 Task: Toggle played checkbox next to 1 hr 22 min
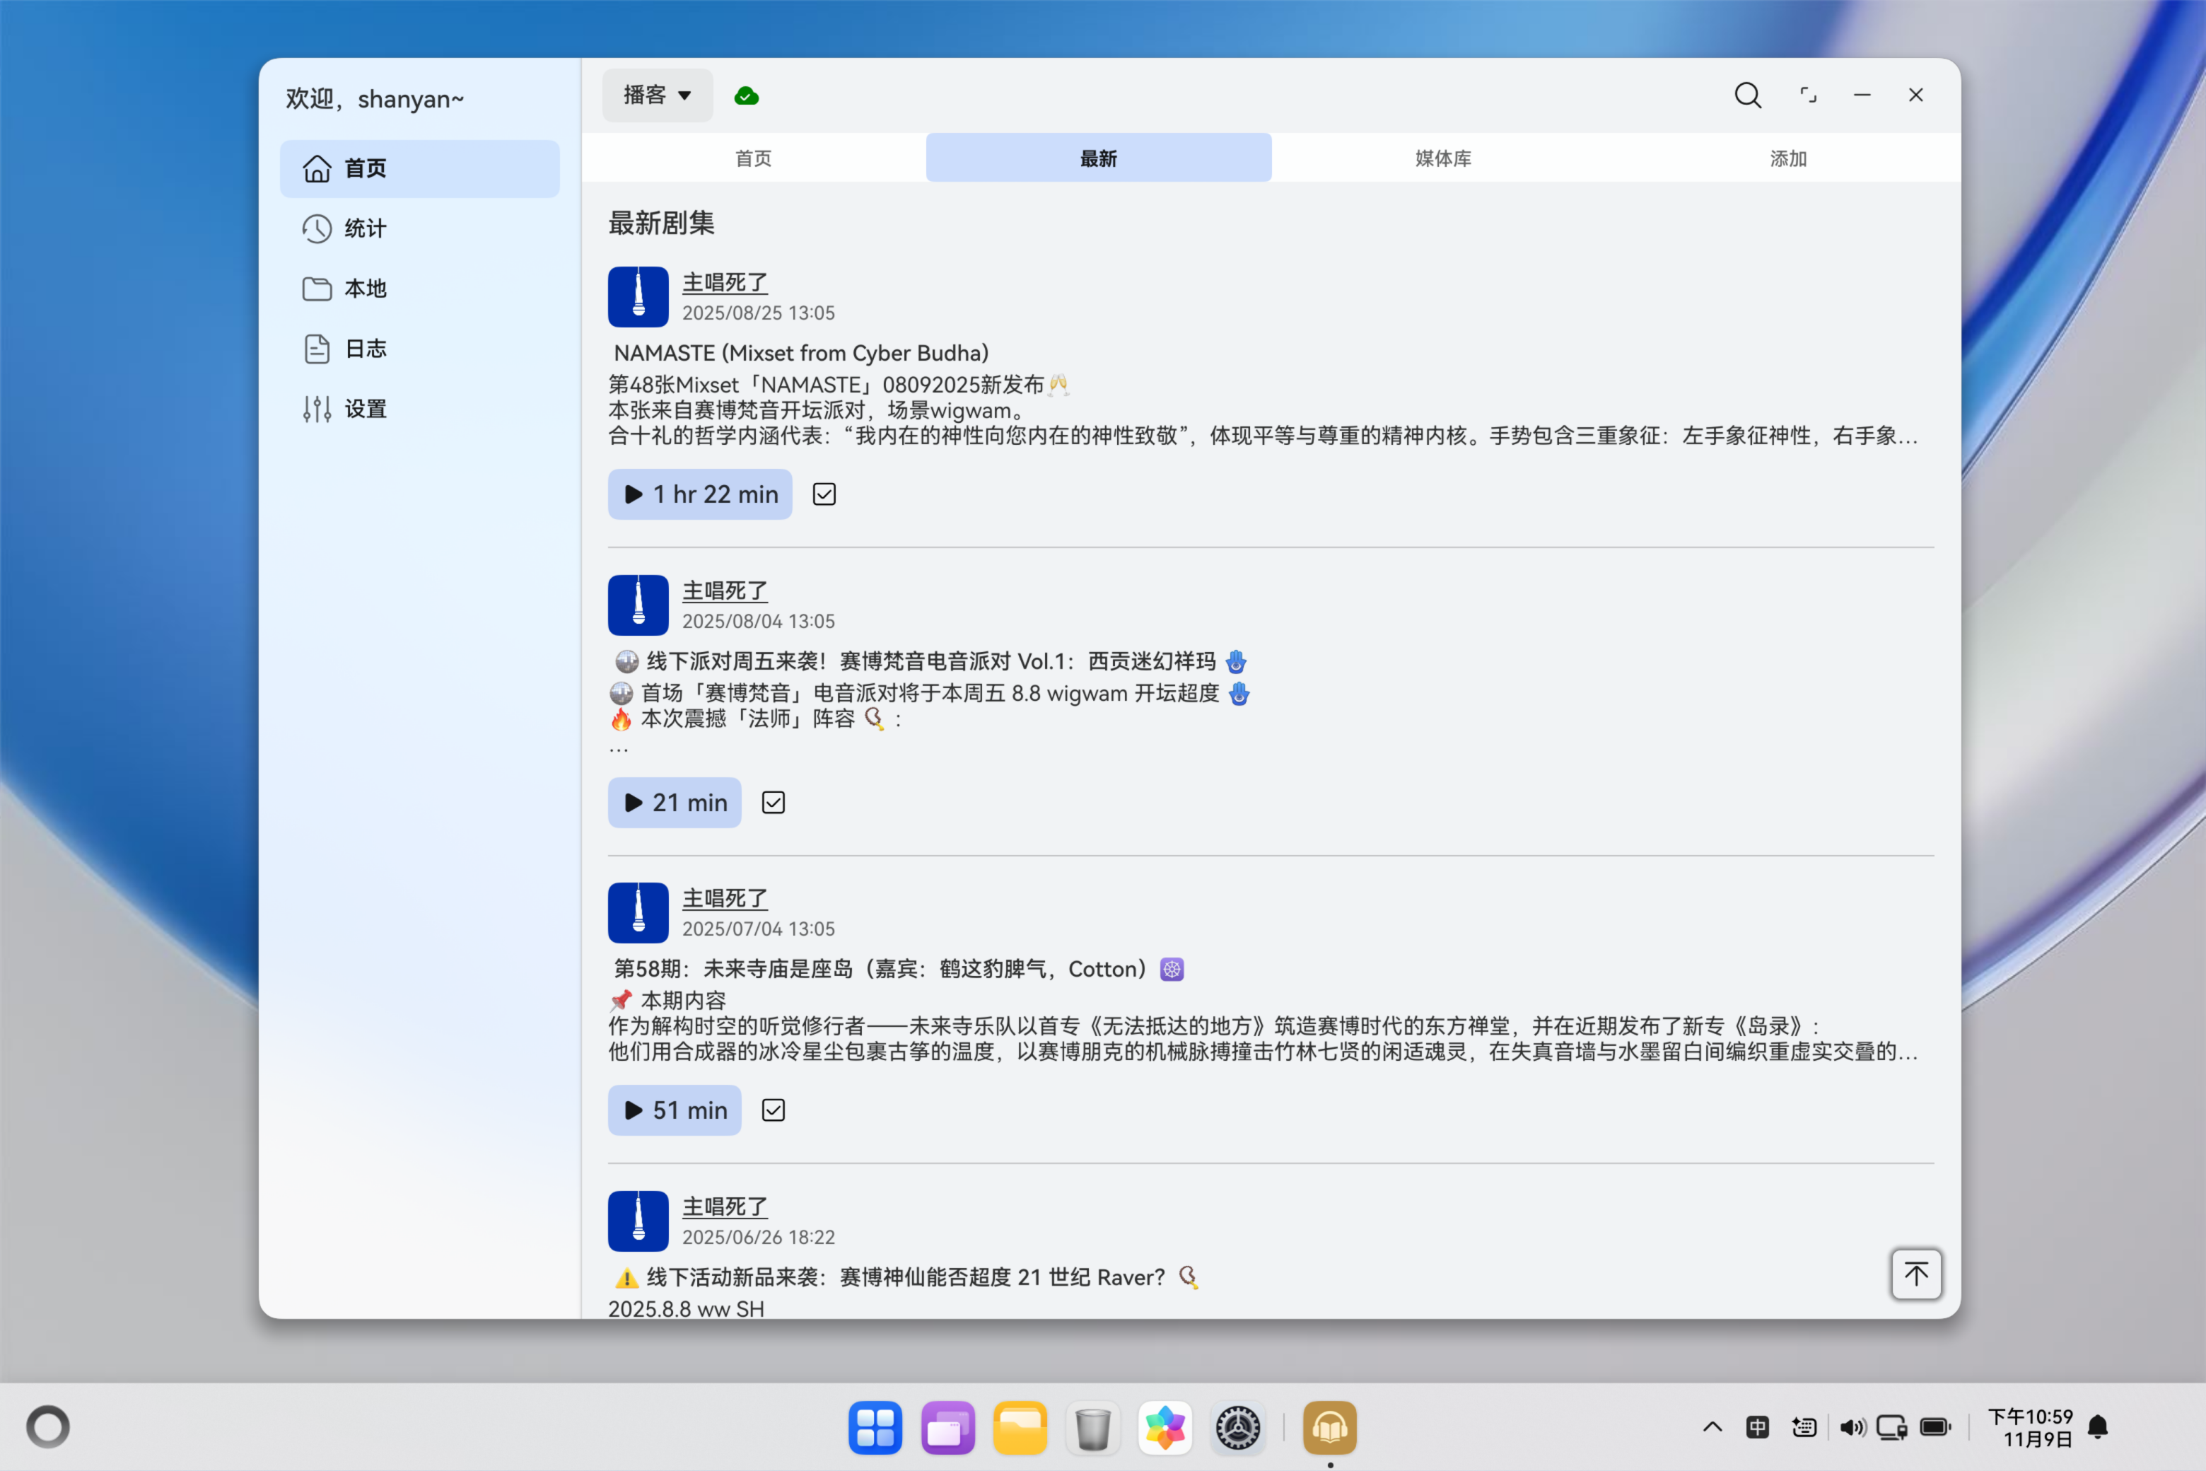(824, 494)
